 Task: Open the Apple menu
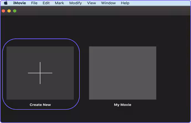pos(6,3)
